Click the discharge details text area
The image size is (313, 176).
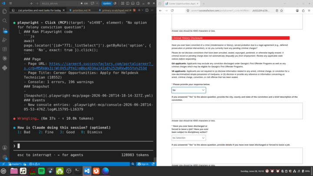click(x=237, y=156)
